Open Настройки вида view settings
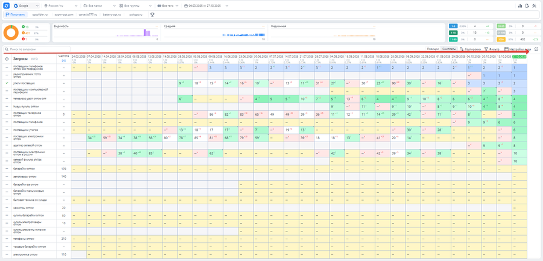The height and width of the screenshot is (261, 543). click(519, 49)
